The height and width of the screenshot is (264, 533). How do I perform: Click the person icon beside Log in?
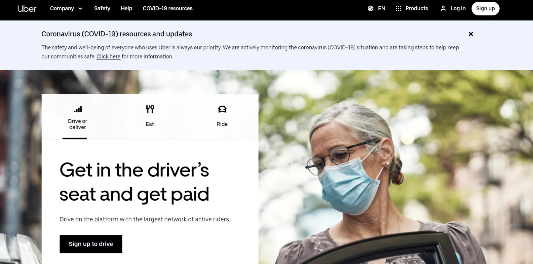click(443, 8)
